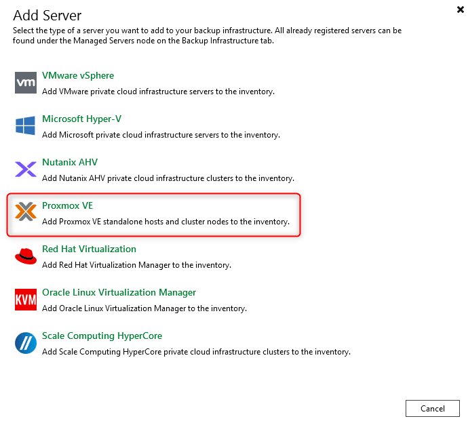Click "Add VMware private cloud infrastructure servers" description
The width and height of the screenshot is (468, 423).
[x=158, y=92]
